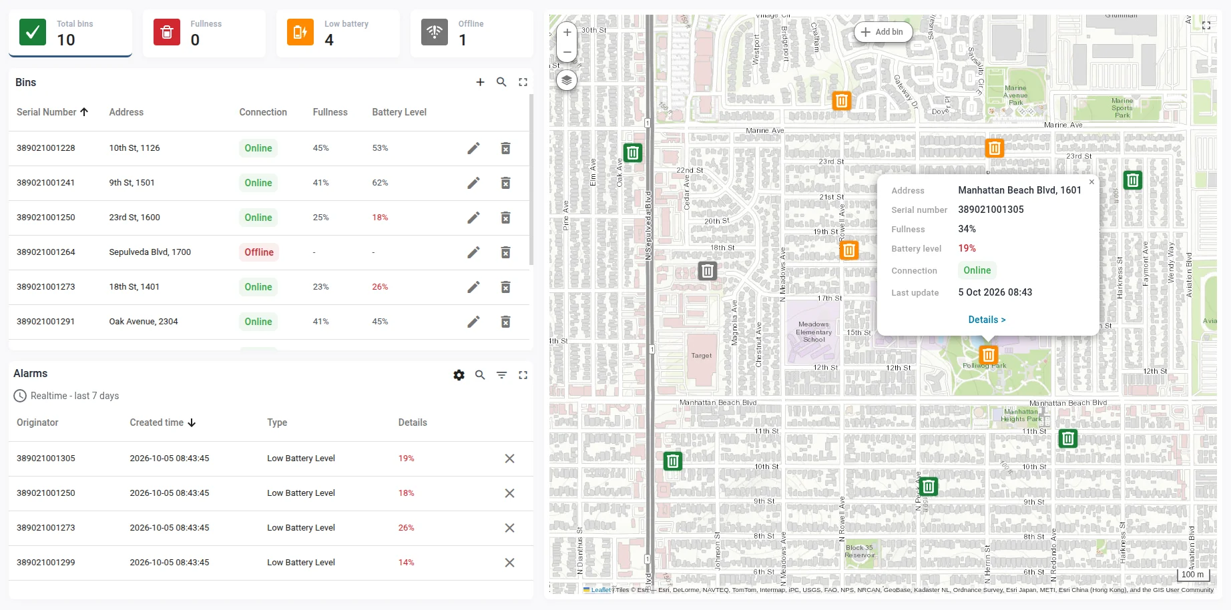Zoom out on the map
The width and height of the screenshot is (1231, 610).
click(567, 51)
